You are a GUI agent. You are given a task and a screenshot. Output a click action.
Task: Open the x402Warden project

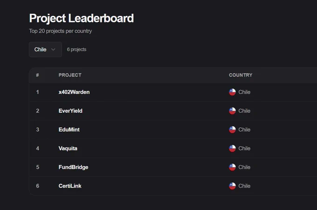[x=74, y=92]
